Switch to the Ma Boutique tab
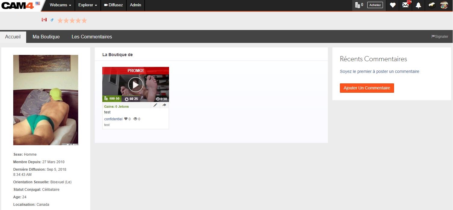Image resolution: width=453 pixels, height=210 pixels. (x=46, y=37)
